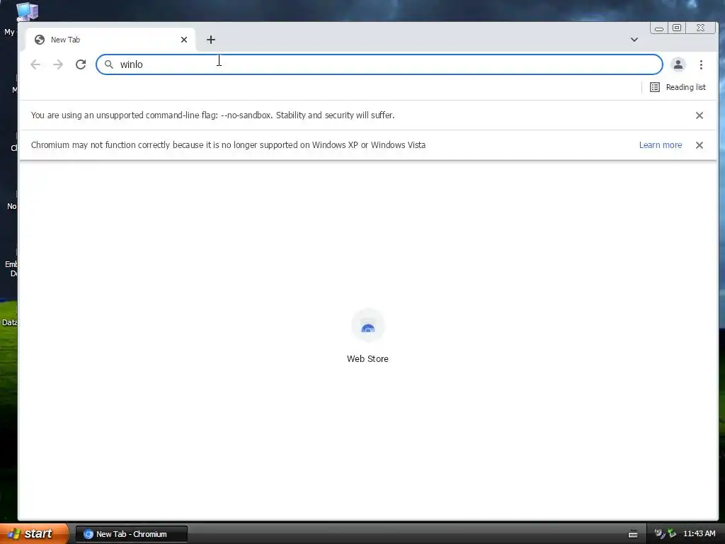
Task: Click the taskbar clock showing 11:43 AM
Action: (699, 533)
